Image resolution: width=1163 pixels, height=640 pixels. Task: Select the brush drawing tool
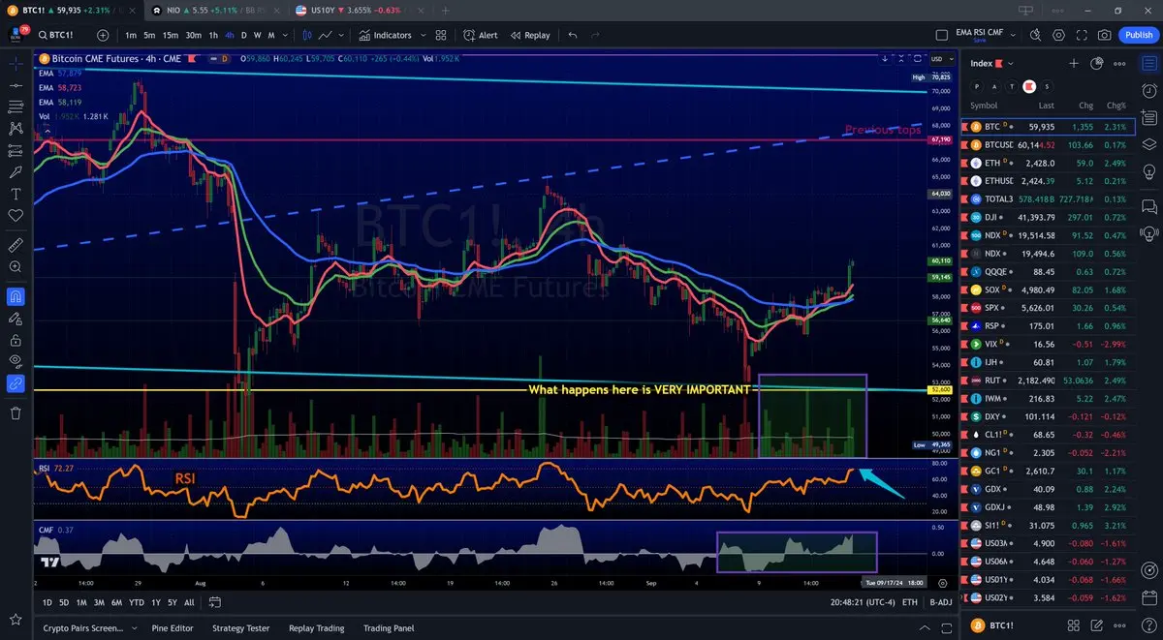(16, 171)
